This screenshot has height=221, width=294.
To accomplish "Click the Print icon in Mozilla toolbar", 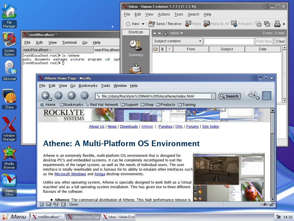I will (x=252, y=94).
